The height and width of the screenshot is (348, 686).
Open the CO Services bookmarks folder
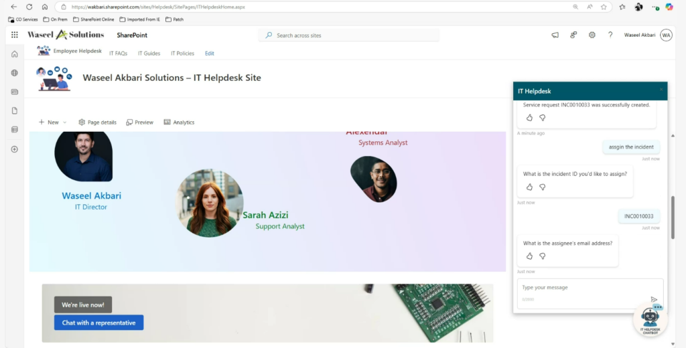[23, 19]
